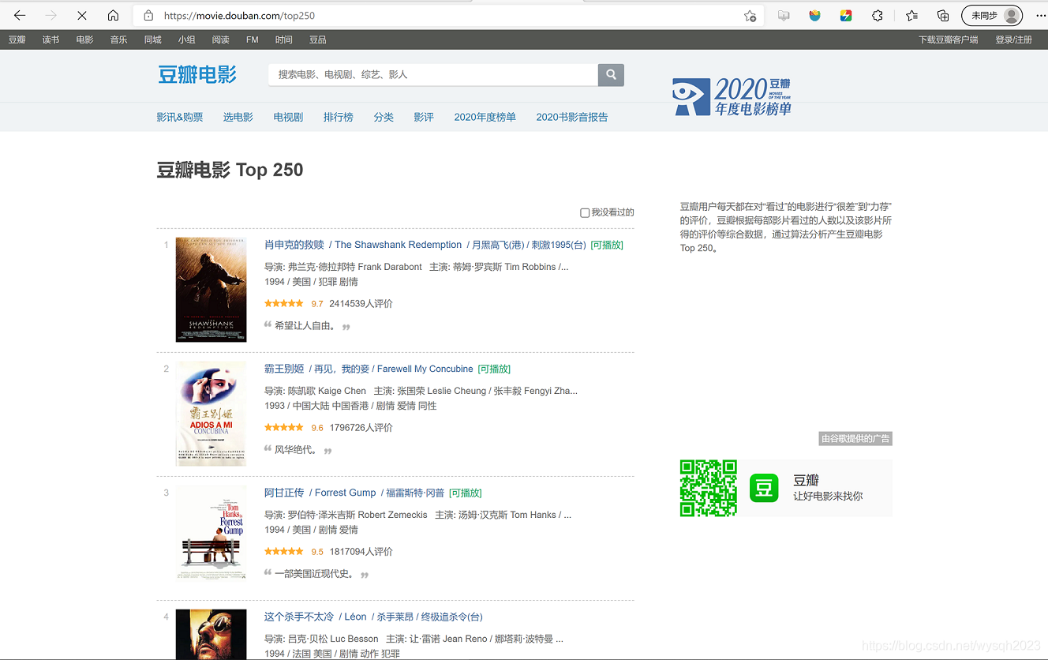Image resolution: width=1048 pixels, height=660 pixels.
Task: Select 2020年度榜单 navigation tab
Action: [x=485, y=117]
